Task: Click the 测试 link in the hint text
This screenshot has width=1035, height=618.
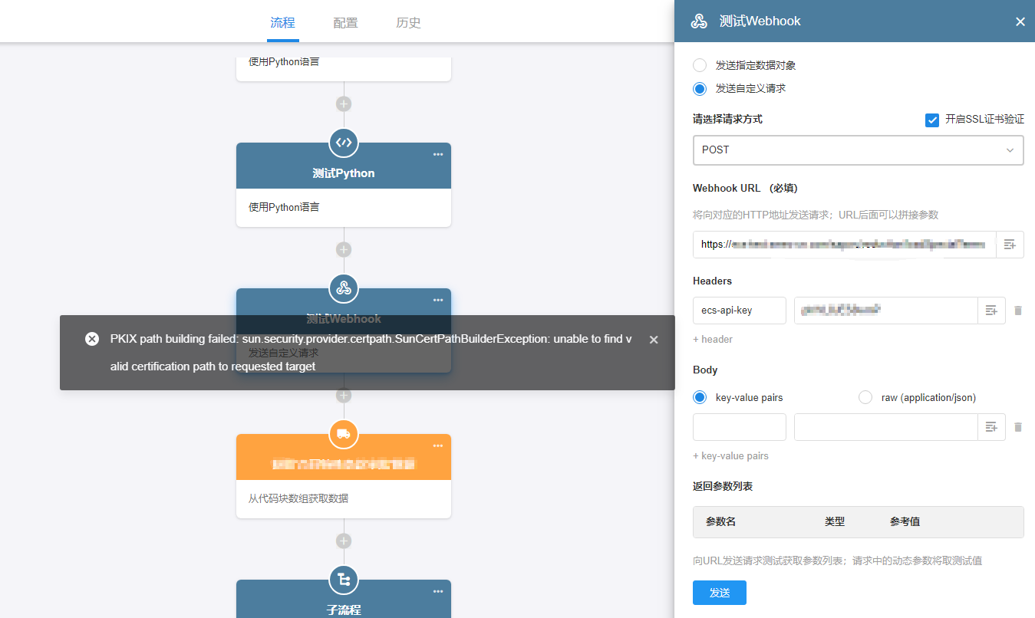Action: click(x=773, y=560)
